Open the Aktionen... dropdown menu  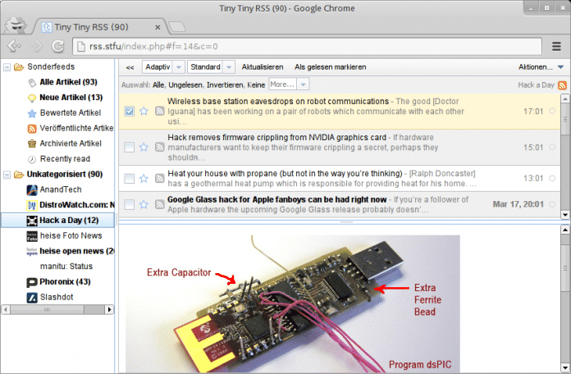[x=541, y=66]
